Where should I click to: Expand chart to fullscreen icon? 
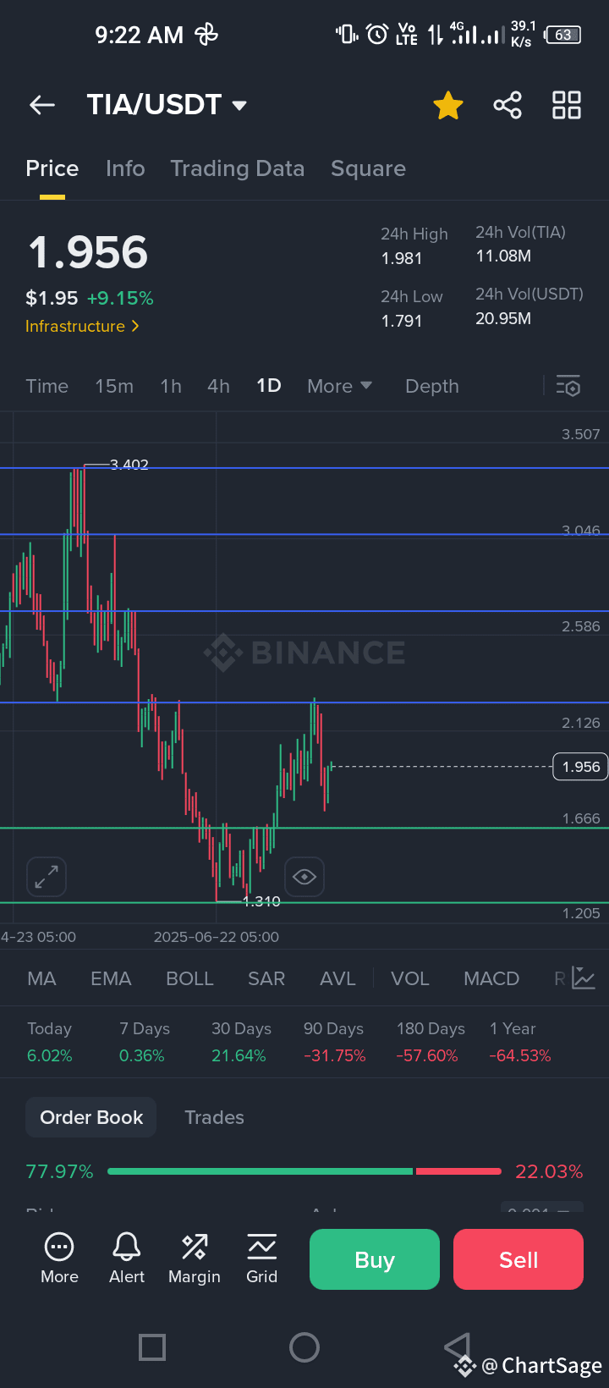tap(47, 877)
